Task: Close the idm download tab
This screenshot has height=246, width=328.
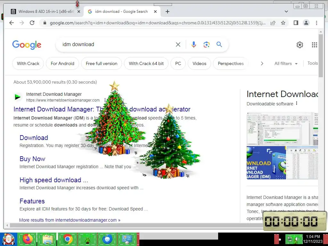Action: (155, 12)
